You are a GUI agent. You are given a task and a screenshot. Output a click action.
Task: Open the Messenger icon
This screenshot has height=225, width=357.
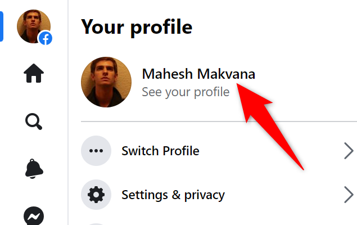pos(34,215)
